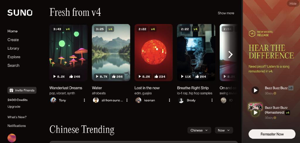
Task: Play the Buzz Buzz Buzz Remastered track
Action: pyautogui.click(x=255, y=113)
